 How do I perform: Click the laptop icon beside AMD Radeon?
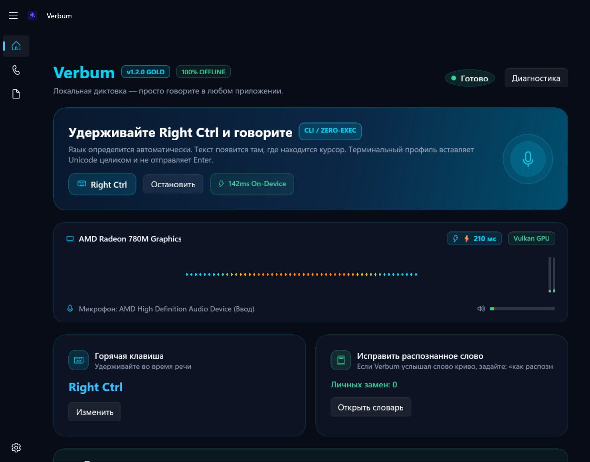70,239
